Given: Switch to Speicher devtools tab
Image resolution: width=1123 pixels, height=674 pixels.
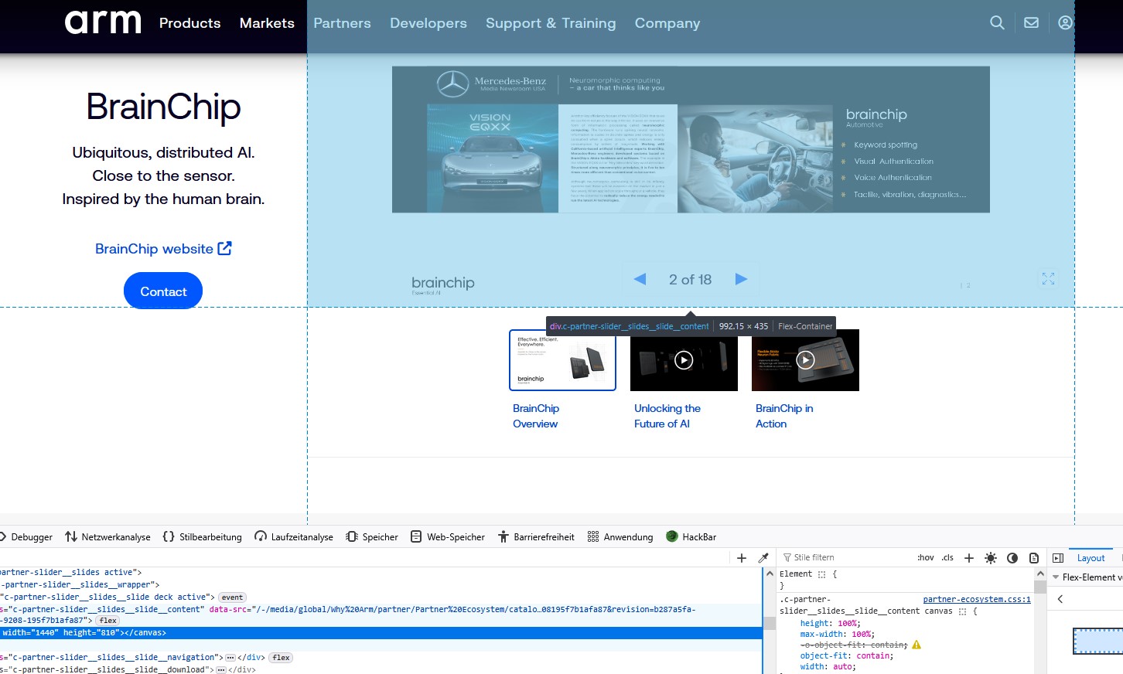Looking at the screenshot, I should point(372,537).
